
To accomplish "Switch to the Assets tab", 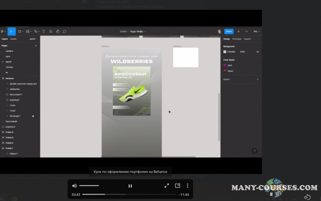I will coord(13,39).
